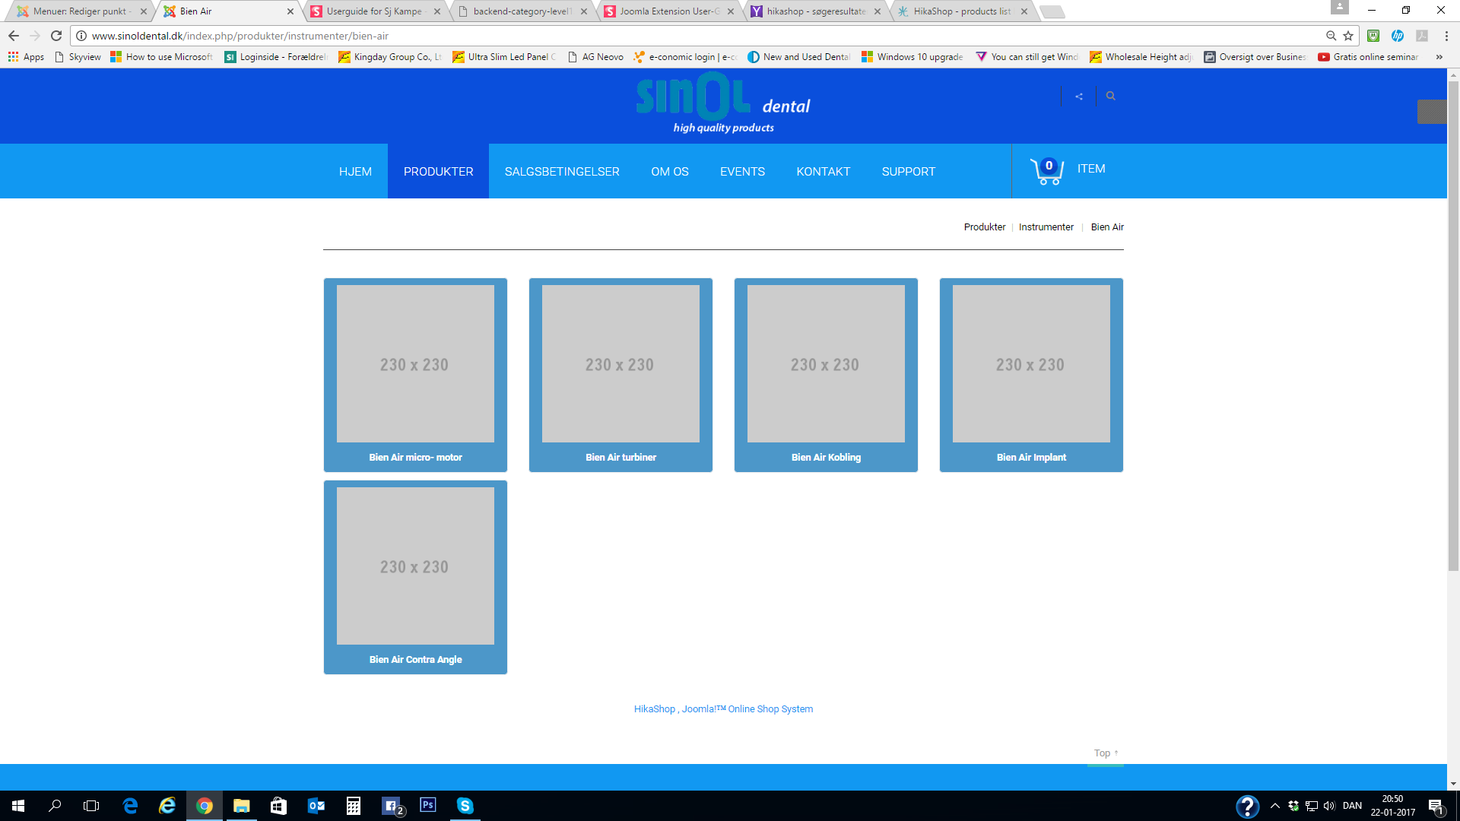Open Skype from the taskbar
1460x821 pixels.
465,806
